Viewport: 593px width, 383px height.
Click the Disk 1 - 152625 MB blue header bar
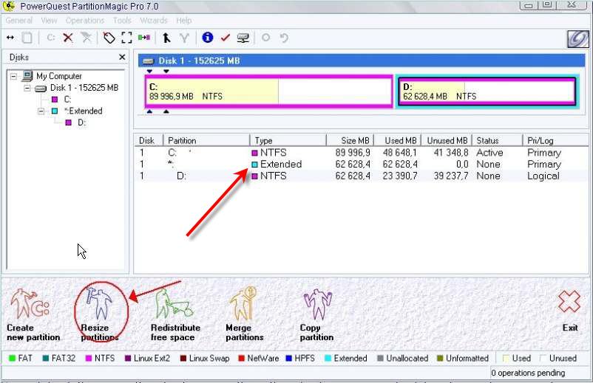tap(362, 61)
